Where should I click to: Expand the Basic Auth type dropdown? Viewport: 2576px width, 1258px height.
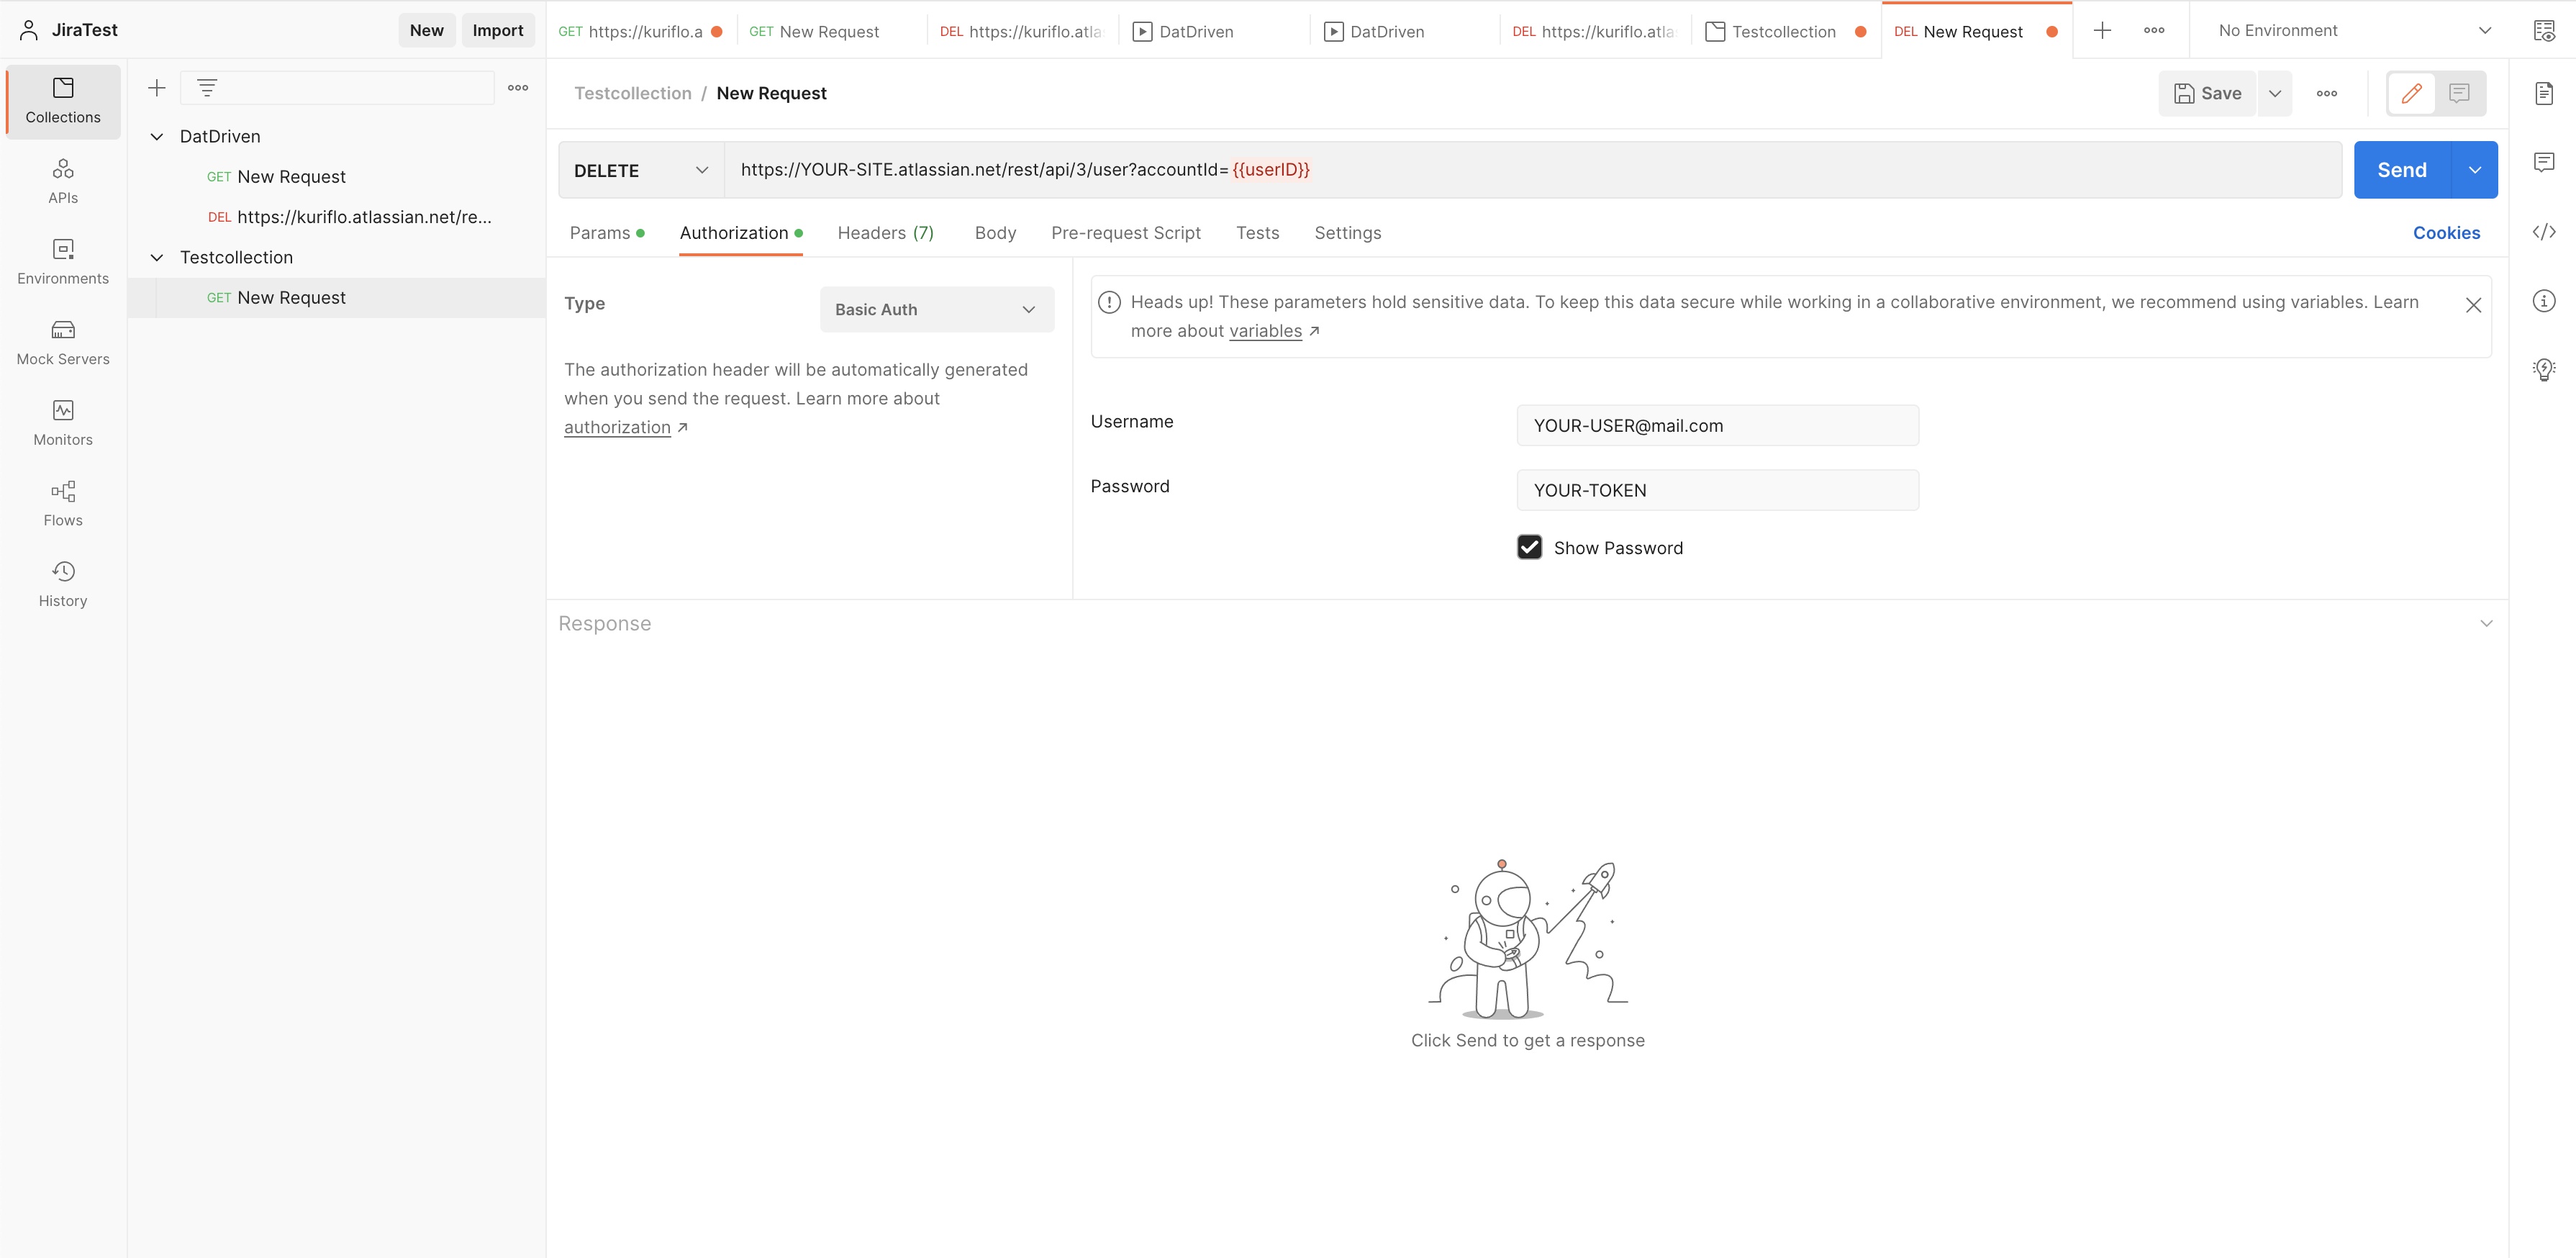click(x=936, y=309)
